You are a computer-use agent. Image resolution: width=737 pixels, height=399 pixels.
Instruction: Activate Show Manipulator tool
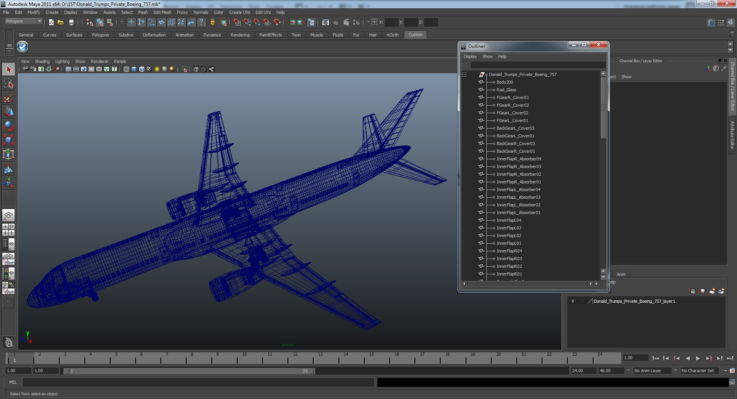[x=8, y=183]
